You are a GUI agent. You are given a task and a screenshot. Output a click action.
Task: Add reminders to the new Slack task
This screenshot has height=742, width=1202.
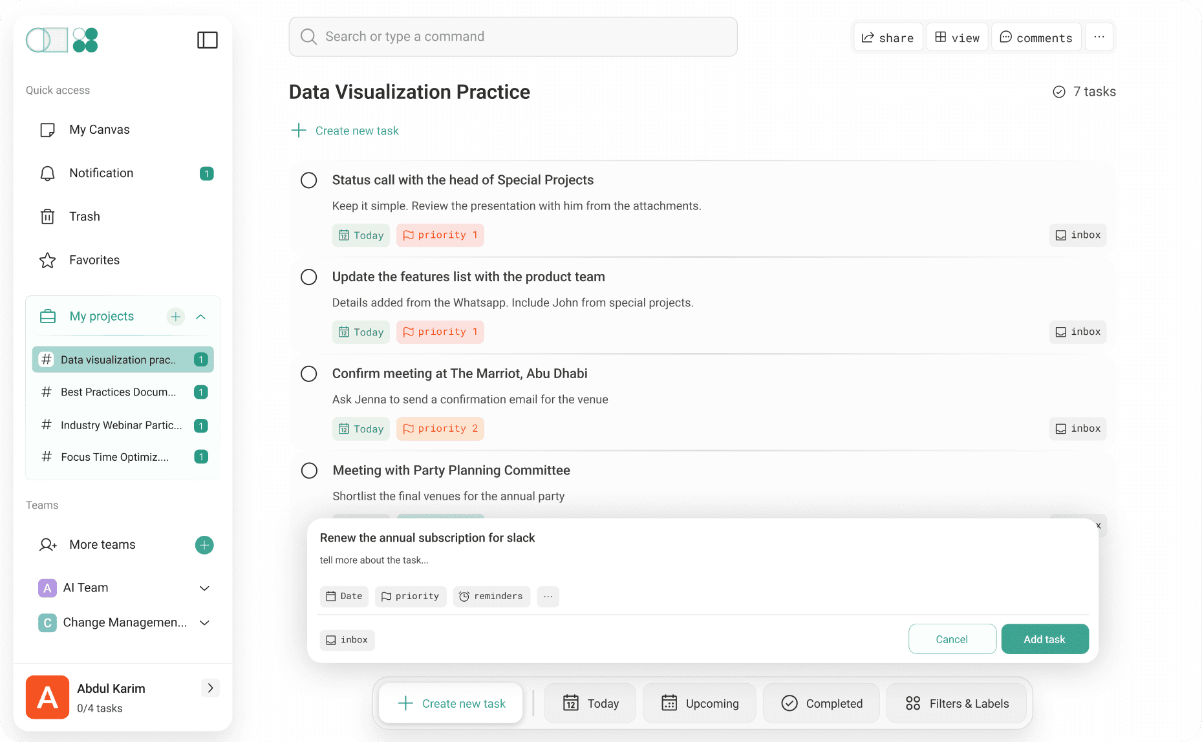point(491,596)
